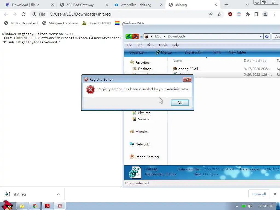Click Print in the Explorer toolbar
280x210 pixels.
tap(217, 52)
